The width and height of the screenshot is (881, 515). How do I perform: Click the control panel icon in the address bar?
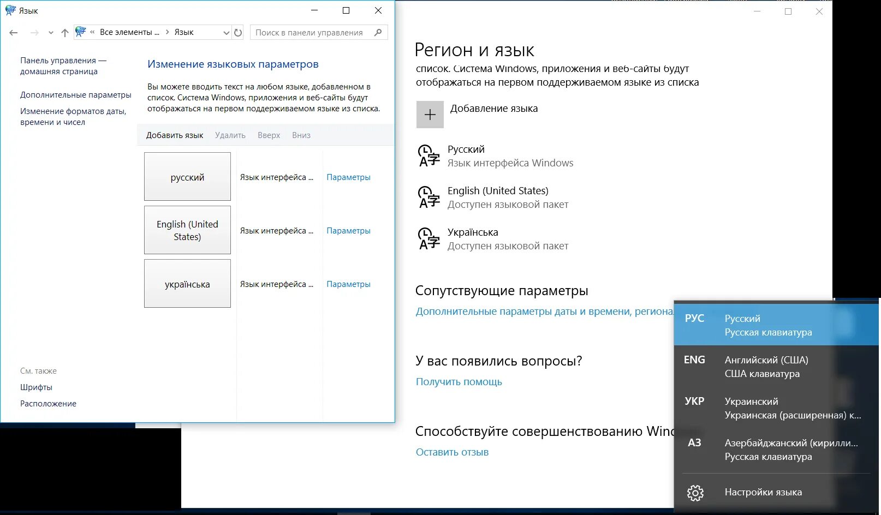click(81, 32)
